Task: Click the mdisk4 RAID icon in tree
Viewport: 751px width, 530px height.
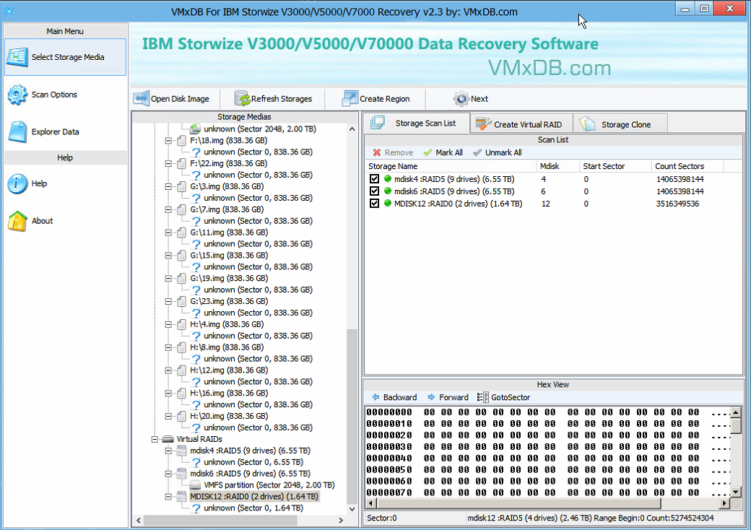Action: pyautogui.click(x=181, y=451)
